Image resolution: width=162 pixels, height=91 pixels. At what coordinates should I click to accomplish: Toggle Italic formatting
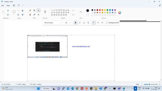(x=80, y=23)
